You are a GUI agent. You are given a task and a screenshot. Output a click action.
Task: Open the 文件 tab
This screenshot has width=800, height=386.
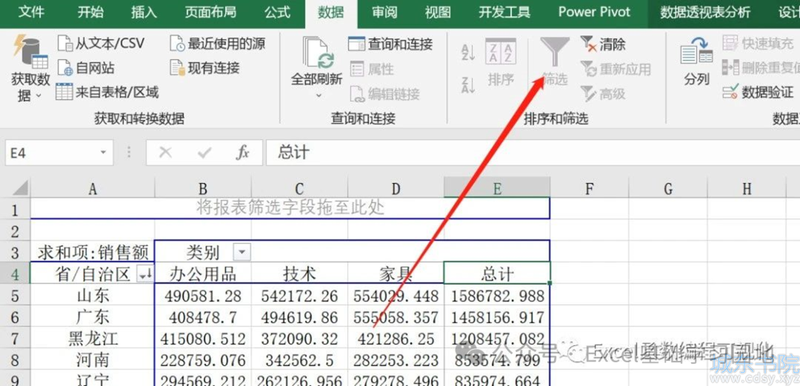(x=32, y=13)
